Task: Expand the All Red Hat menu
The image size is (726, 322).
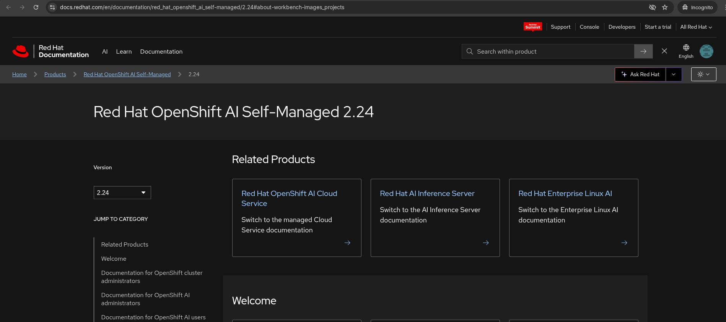Action: pos(696,27)
